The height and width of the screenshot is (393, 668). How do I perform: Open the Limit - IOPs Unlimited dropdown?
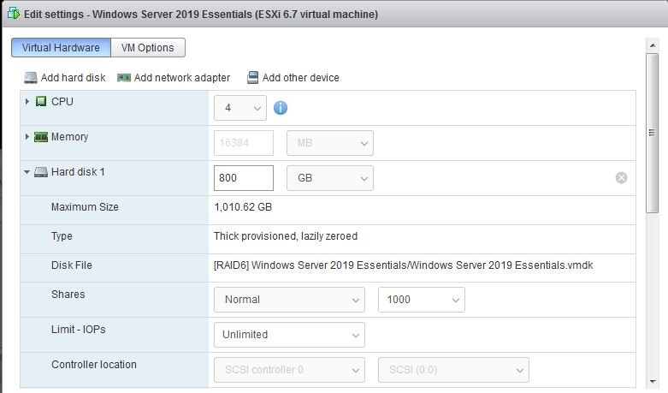[x=289, y=335]
